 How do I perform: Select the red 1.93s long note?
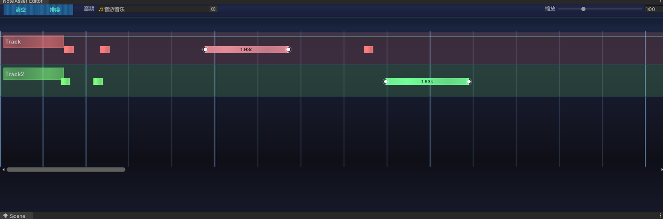coord(247,49)
